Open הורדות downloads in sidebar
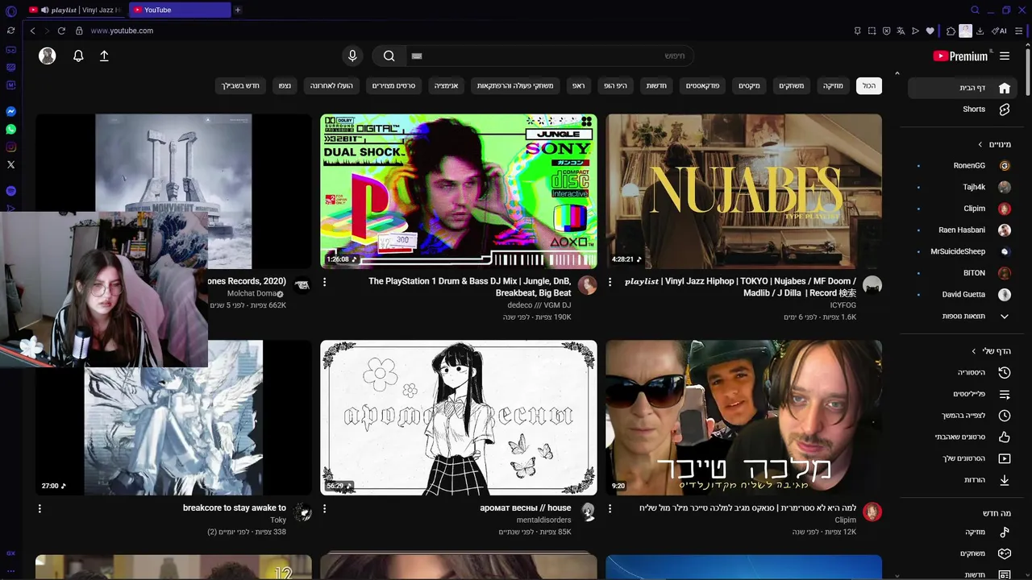 click(963, 479)
